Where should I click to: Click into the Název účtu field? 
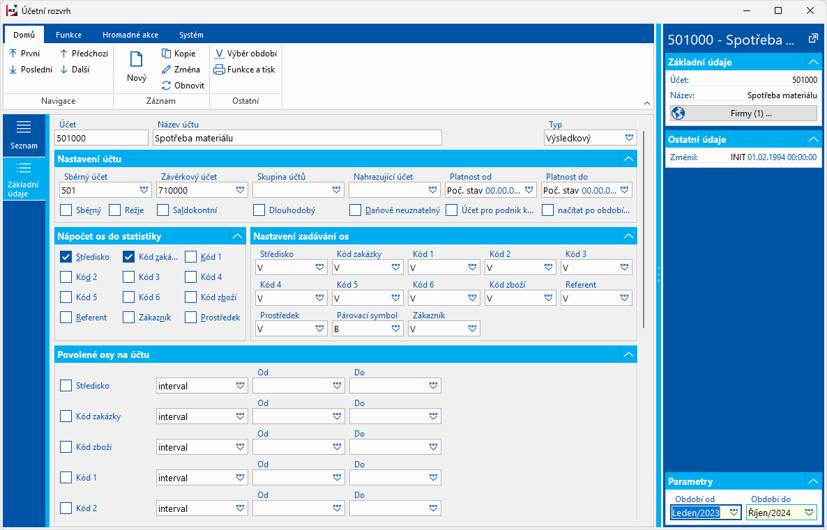coord(297,138)
